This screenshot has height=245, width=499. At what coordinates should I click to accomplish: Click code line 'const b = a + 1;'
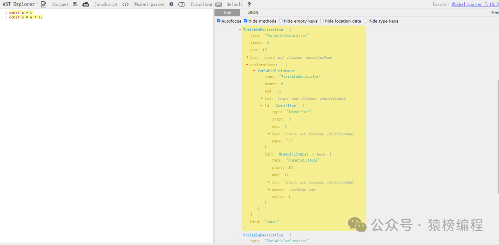pyautogui.click(x=25, y=17)
